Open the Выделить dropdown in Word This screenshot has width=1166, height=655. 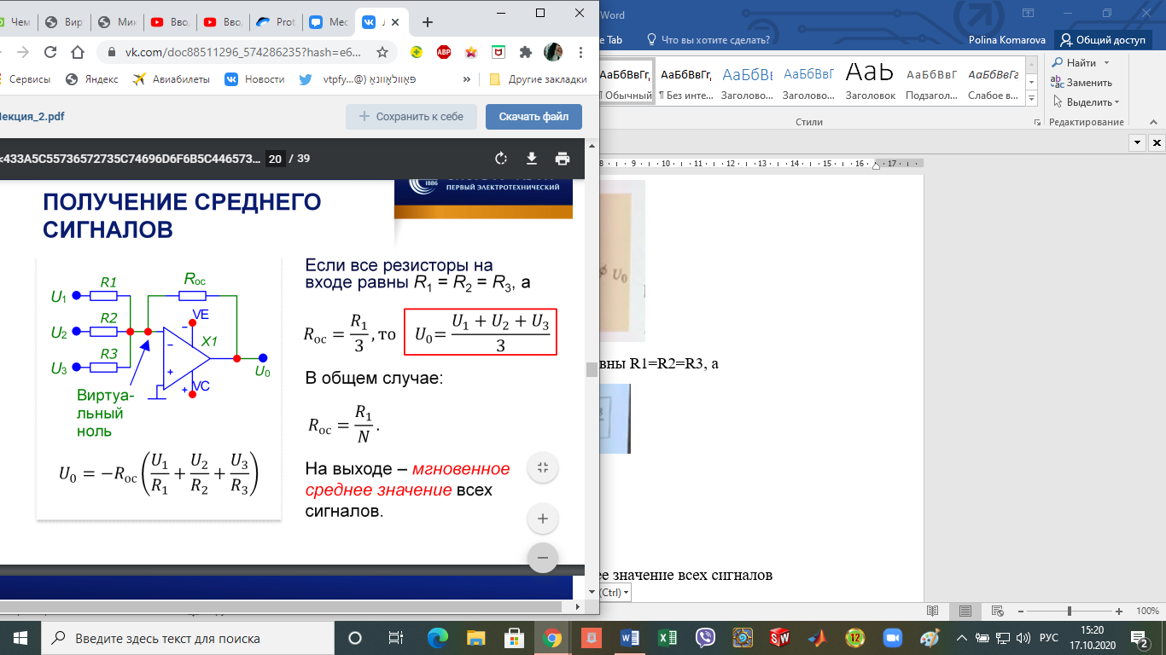1085,102
